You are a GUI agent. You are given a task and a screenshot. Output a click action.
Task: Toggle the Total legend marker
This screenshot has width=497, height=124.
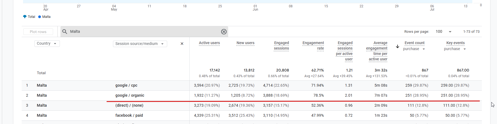[x=25, y=17]
